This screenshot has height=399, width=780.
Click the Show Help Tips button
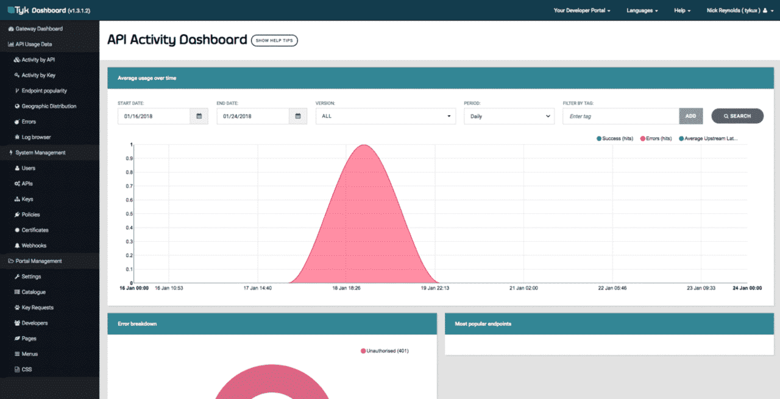(274, 40)
